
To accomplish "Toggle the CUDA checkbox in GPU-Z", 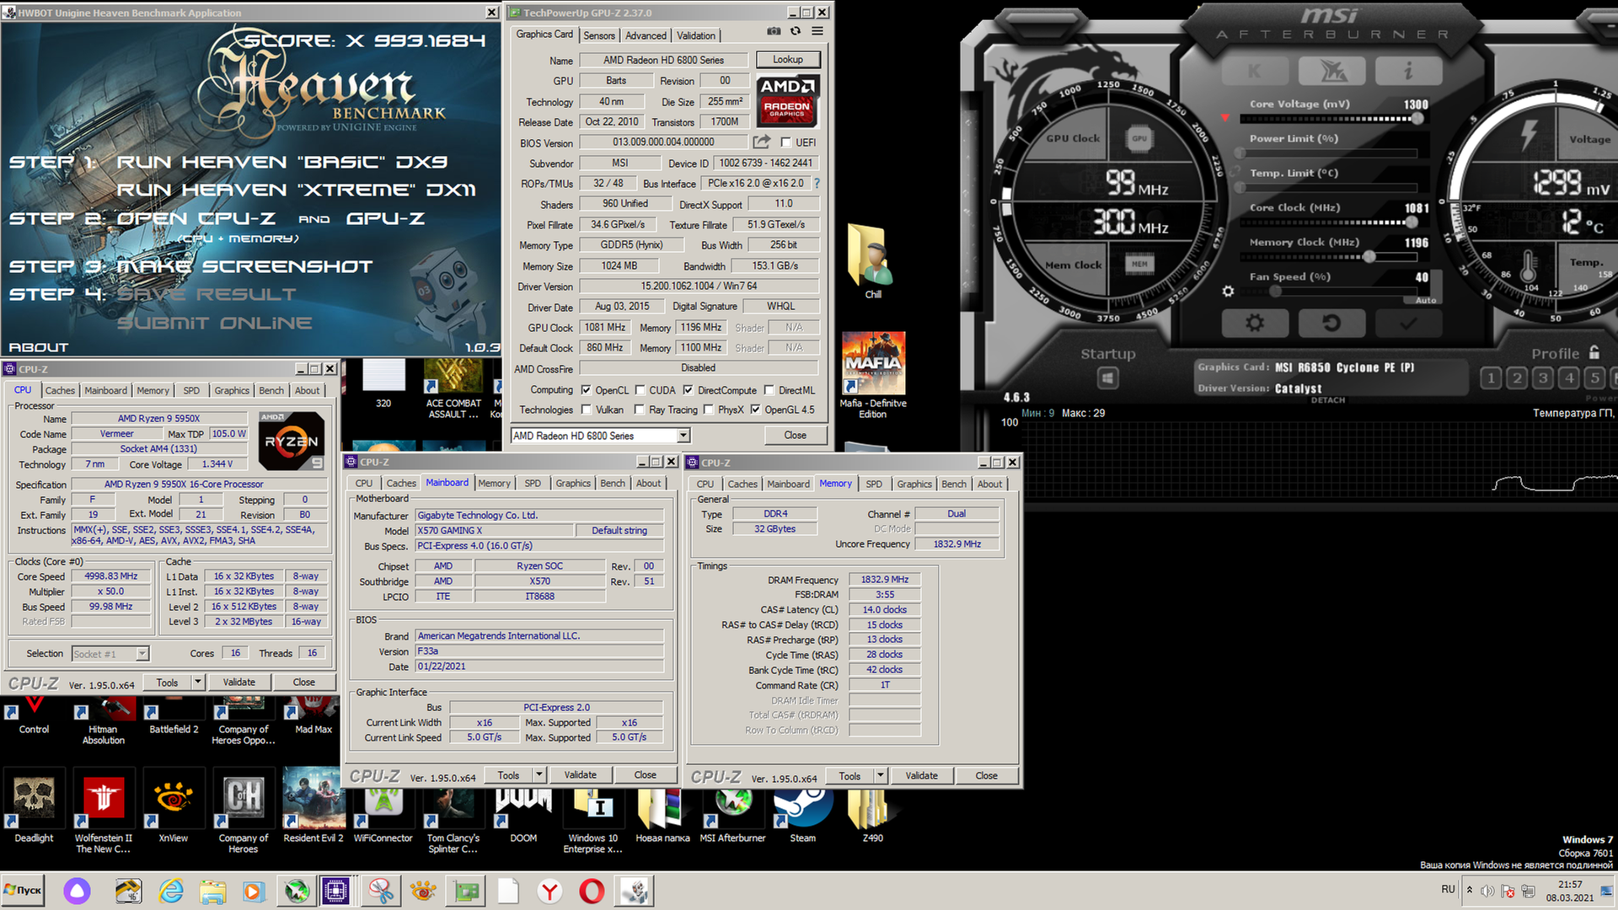I will tap(640, 390).
